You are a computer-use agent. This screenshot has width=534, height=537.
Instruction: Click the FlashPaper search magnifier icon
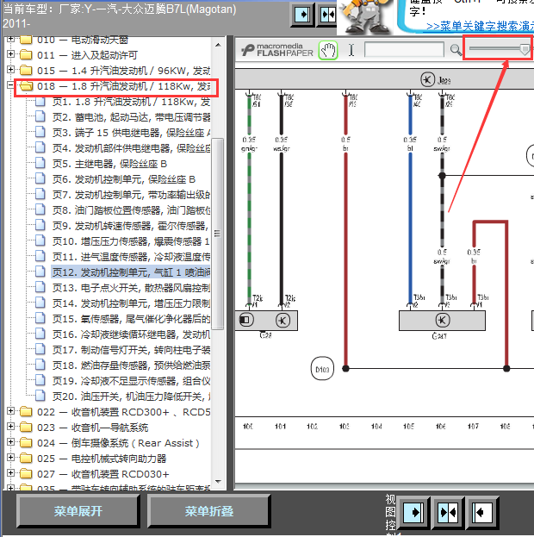(x=456, y=50)
